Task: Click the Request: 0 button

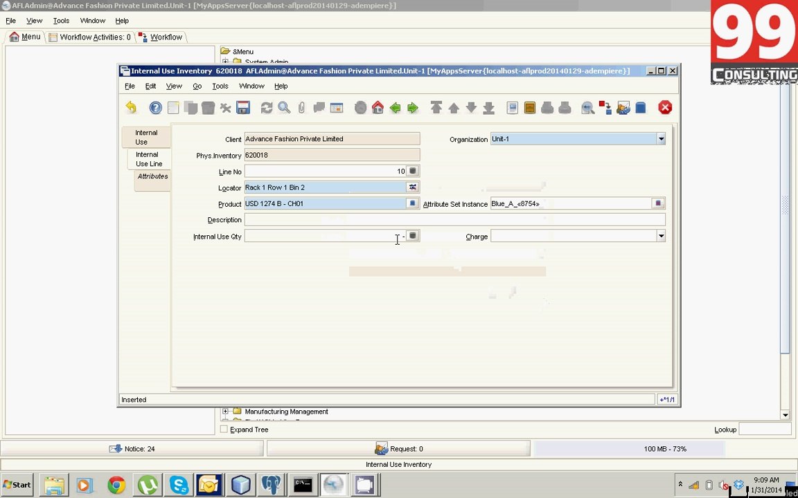Action: coord(398,449)
